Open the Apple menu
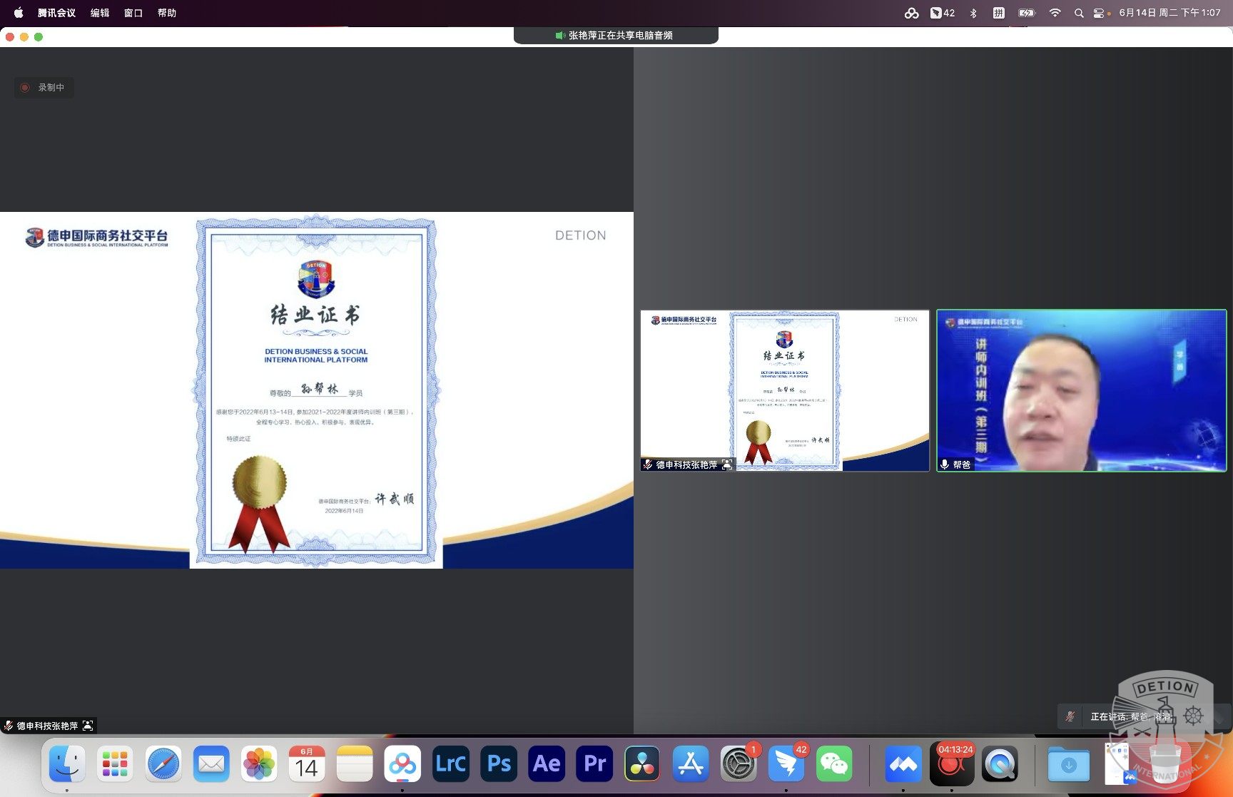This screenshot has height=797, width=1233. 19,13
